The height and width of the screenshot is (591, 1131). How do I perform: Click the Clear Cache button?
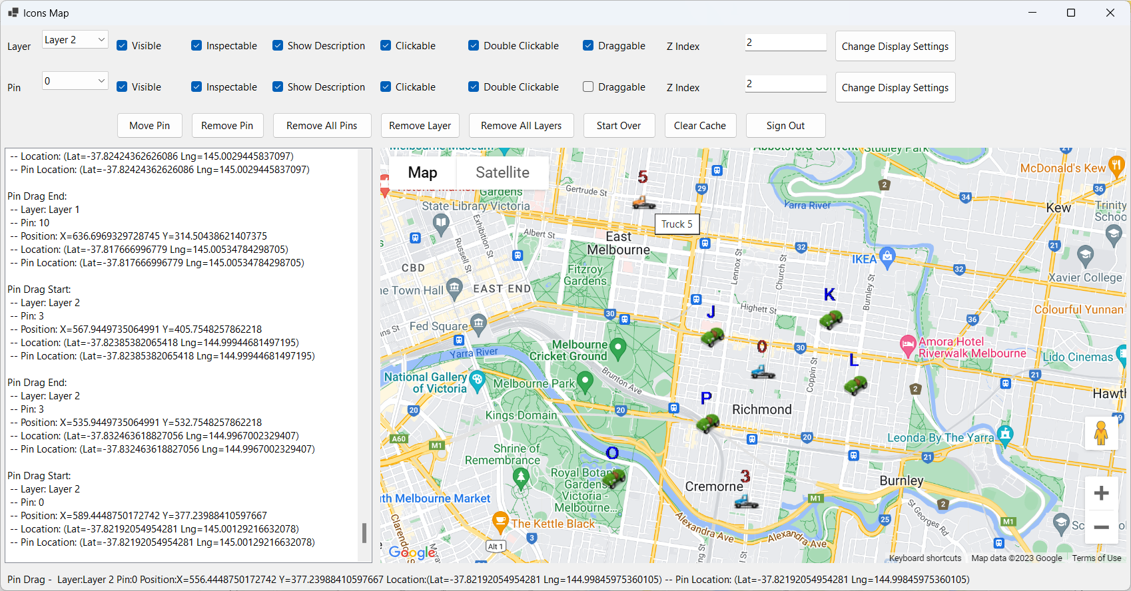click(x=699, y=125)
